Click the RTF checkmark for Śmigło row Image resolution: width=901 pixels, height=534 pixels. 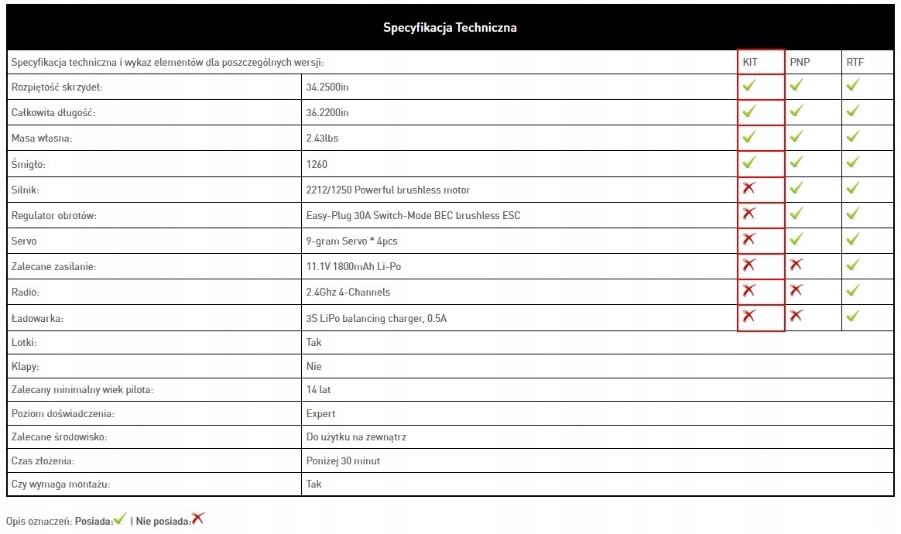[852, 163]
